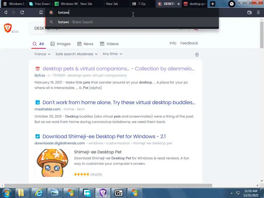
Task: Launch Internet Explorer from taskbar
Action: coord(39,193)
